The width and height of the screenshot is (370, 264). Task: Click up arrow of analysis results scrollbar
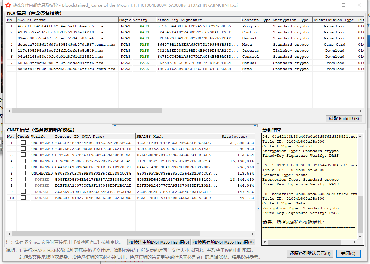[x=360, y=136]
